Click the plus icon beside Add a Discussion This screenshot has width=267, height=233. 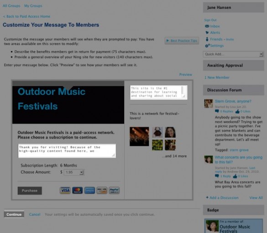coord(207,197)
